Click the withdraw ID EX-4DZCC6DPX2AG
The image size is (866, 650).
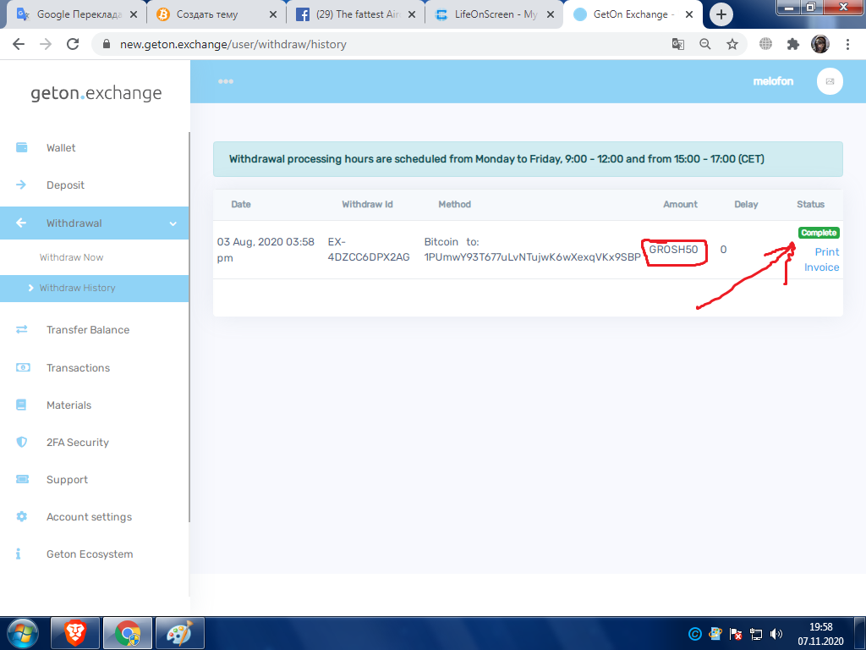coord(369,250)
